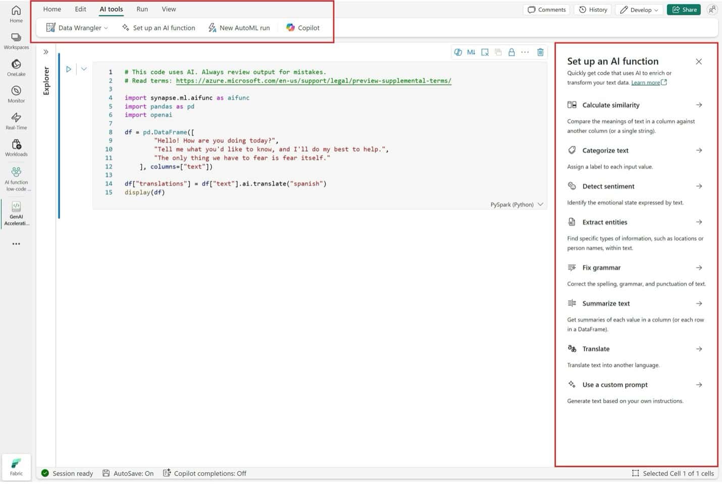Switch to the View tab
722x484 pixels.
[x=169, y=9]
